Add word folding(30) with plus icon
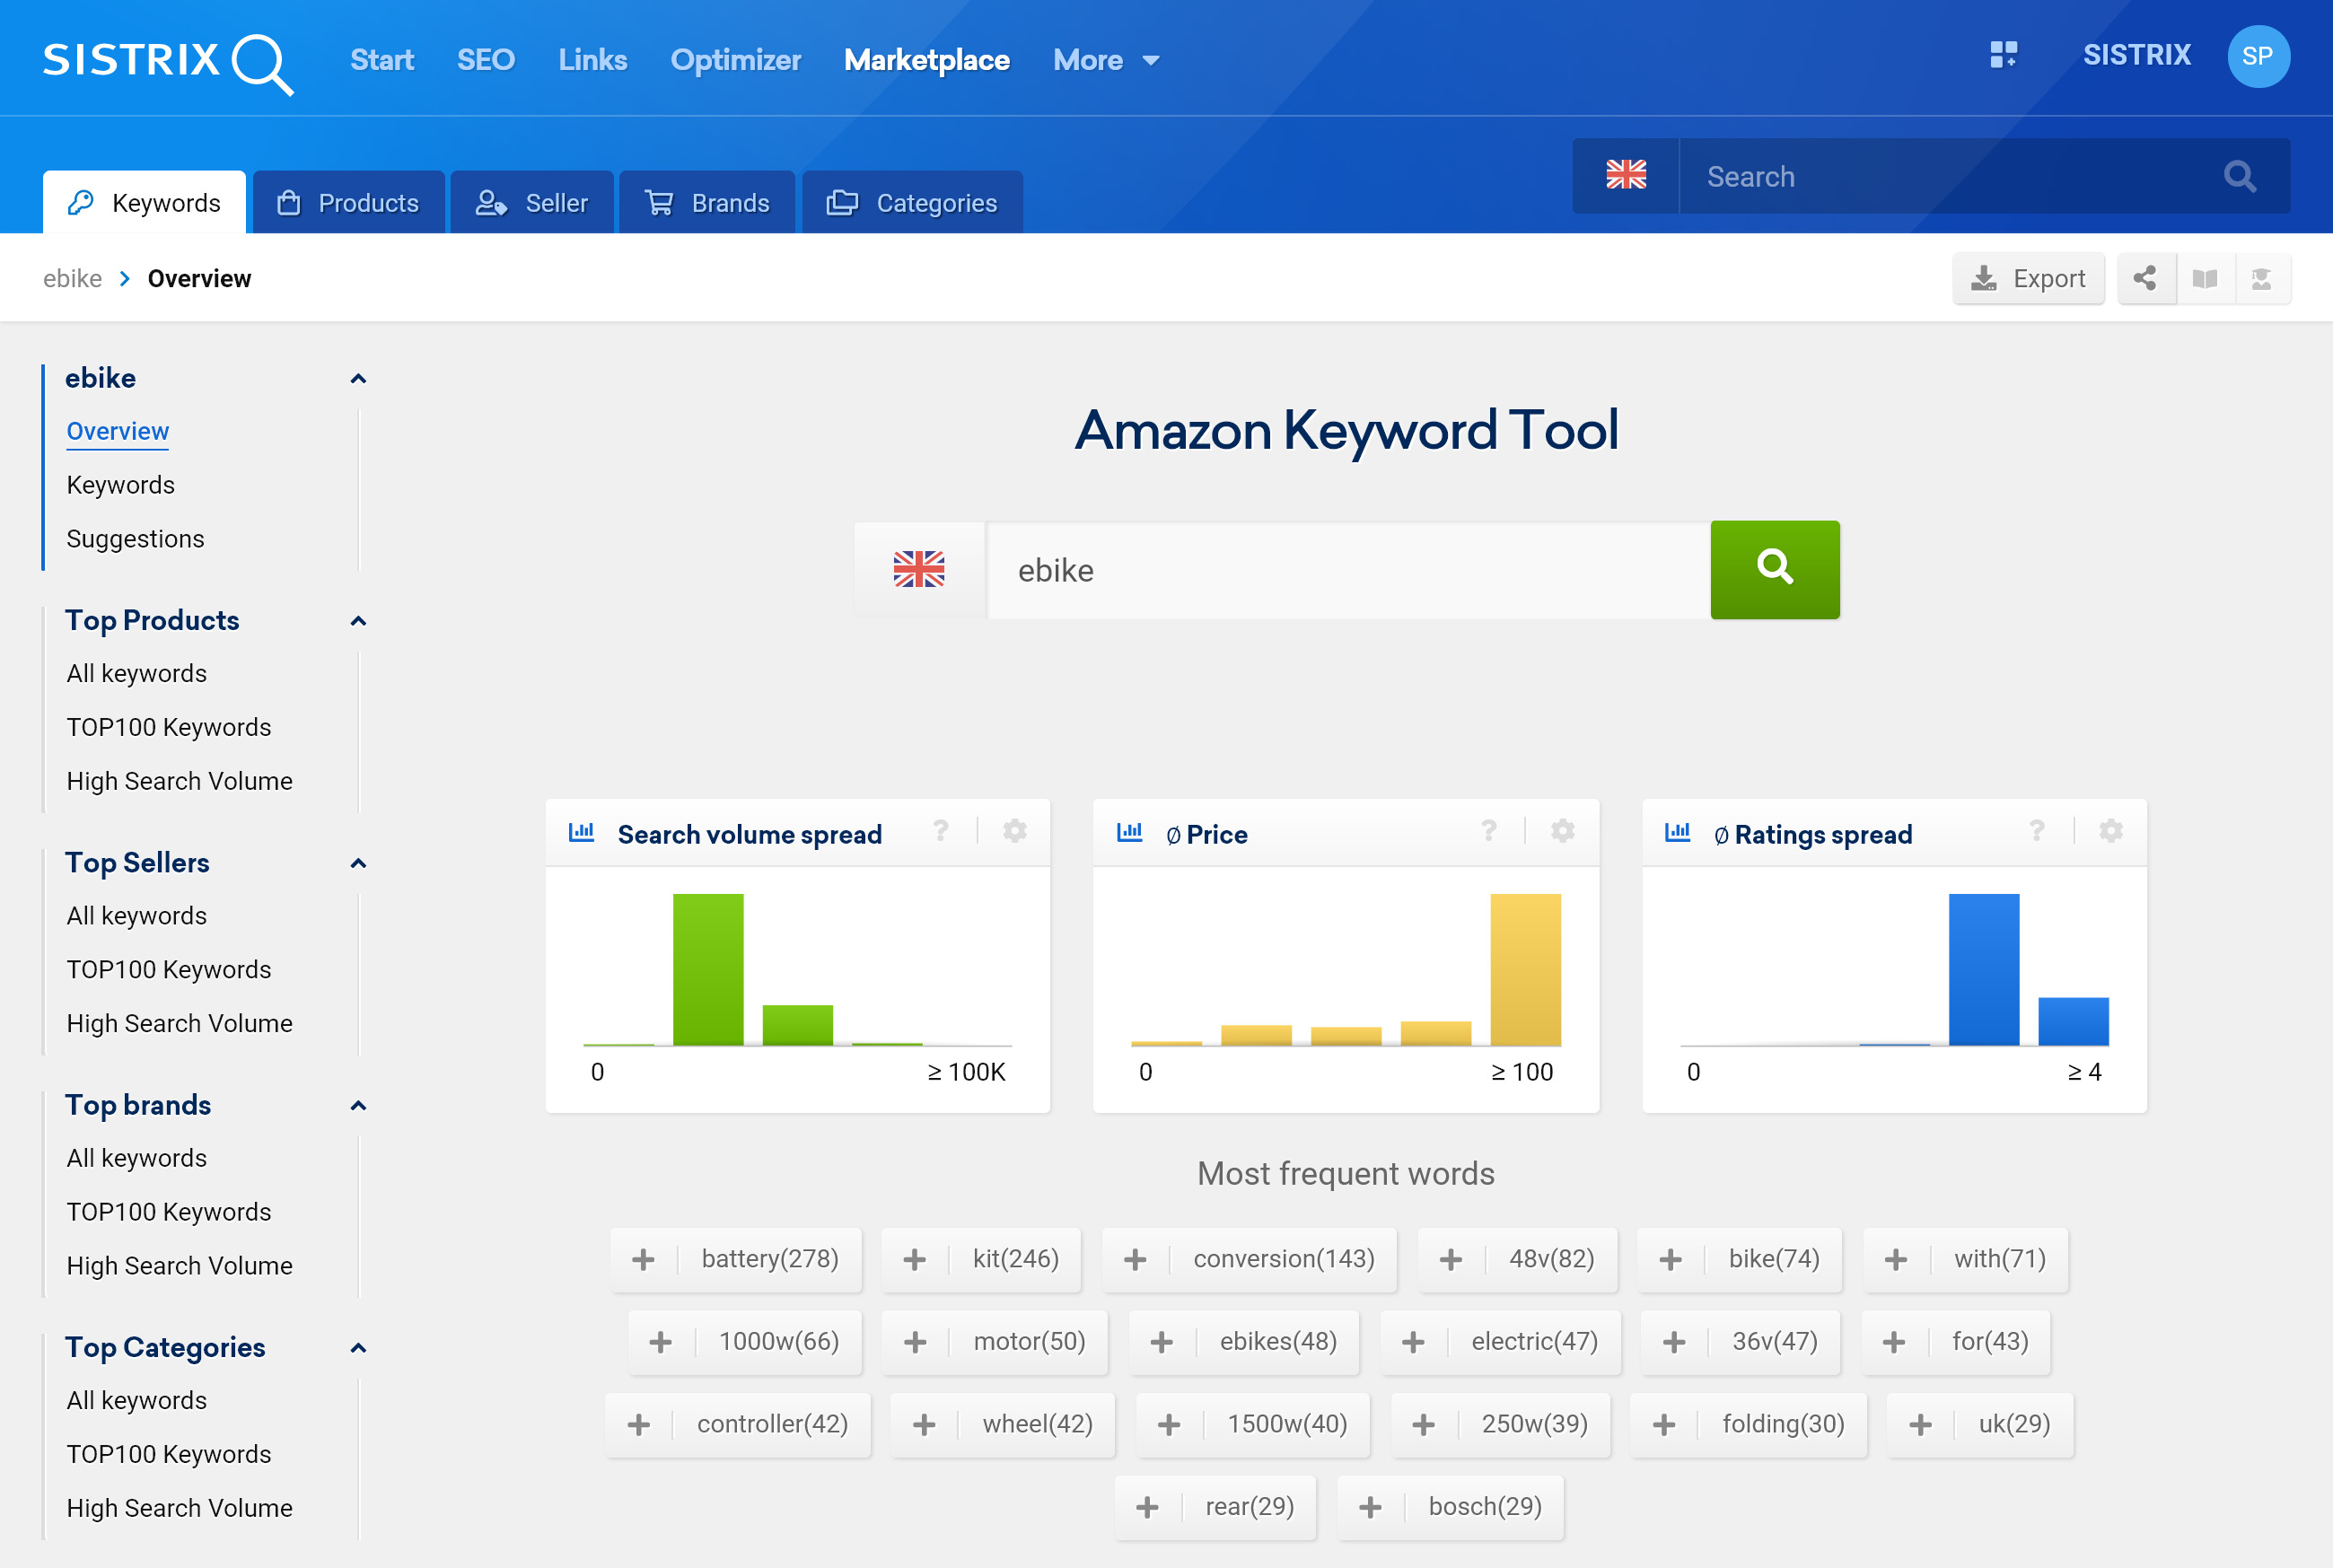2333x1568 pixels. [x=1664, y=1424]
